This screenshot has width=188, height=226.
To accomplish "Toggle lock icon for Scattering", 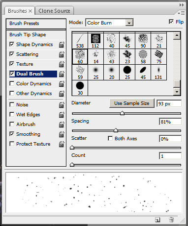I will tap(62, 54).
